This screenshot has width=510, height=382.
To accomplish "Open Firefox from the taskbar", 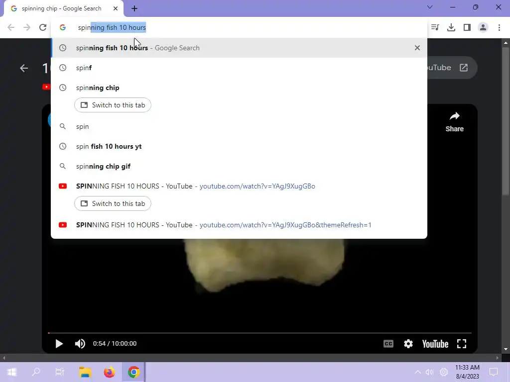I will (x=109, y=372).
